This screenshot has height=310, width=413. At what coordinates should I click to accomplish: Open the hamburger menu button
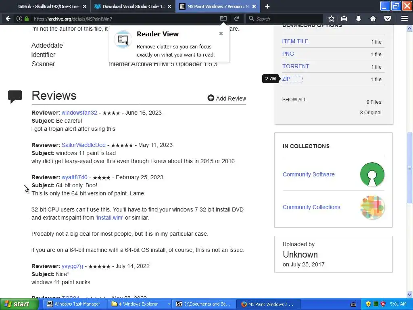point(405,19)
